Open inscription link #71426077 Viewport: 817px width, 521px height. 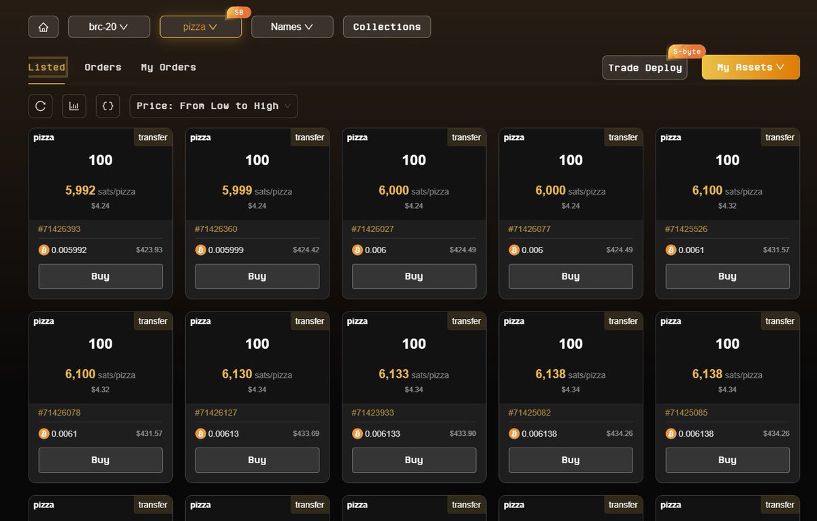tap(529, 229)
